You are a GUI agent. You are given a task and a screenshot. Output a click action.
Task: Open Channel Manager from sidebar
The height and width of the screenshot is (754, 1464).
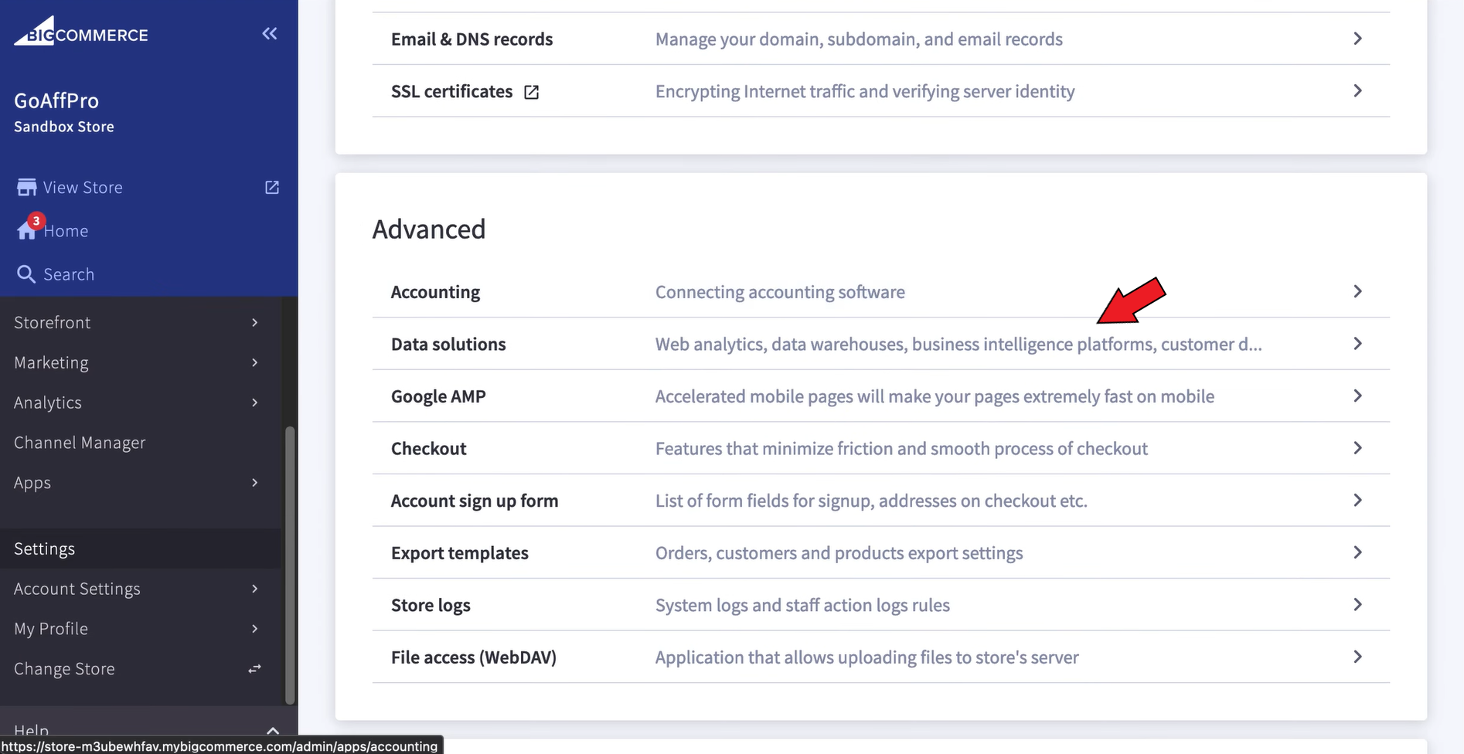(x=80, y=443)
